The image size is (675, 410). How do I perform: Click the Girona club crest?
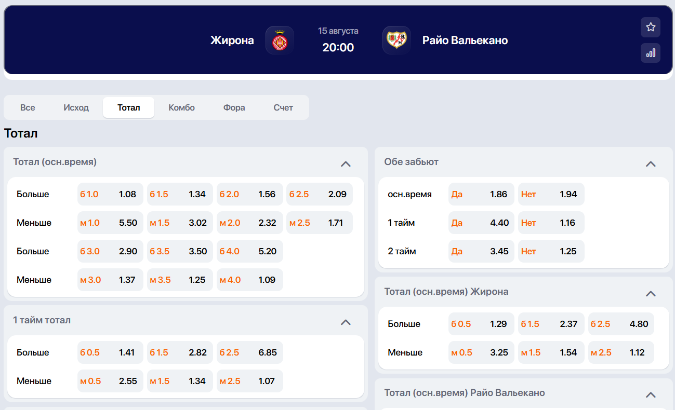pyautogui.click(x=280, y=40)
